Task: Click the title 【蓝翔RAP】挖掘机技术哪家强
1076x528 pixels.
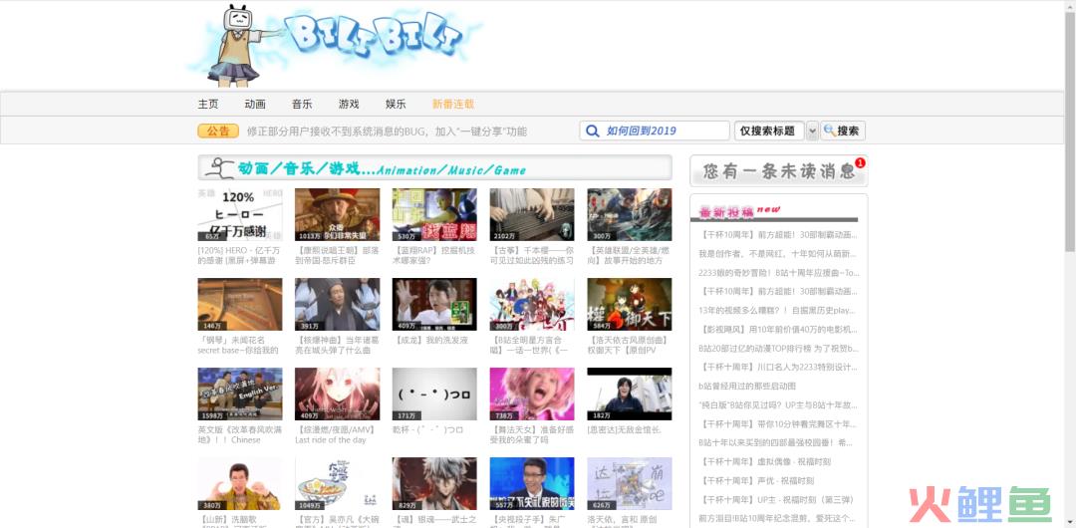Action: pyautogui.click(x=433, y=255)
